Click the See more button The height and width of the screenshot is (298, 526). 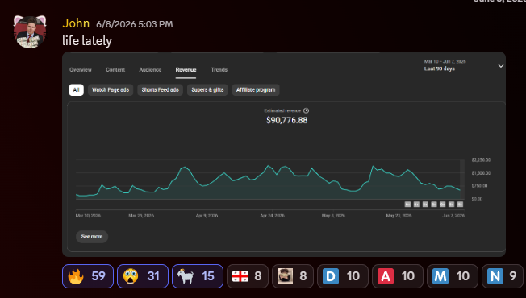tap(92, 237)
